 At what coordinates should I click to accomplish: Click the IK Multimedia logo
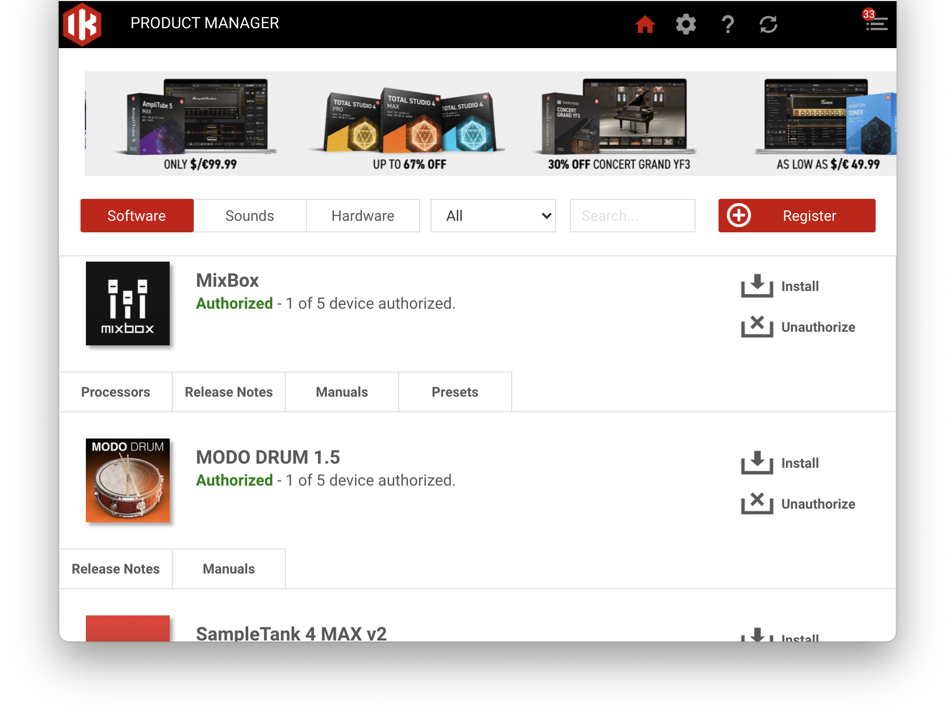coord(82,24)
